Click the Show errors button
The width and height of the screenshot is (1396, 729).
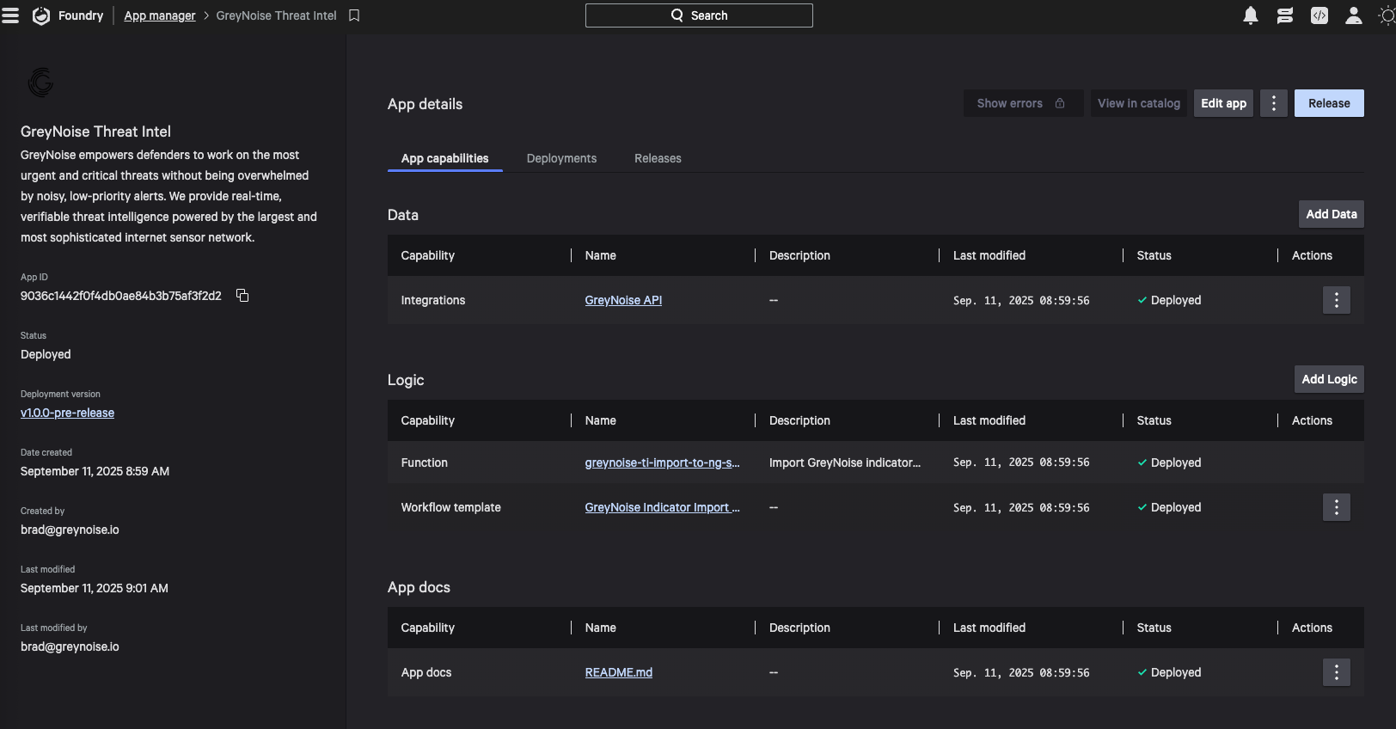[1023, 103]
